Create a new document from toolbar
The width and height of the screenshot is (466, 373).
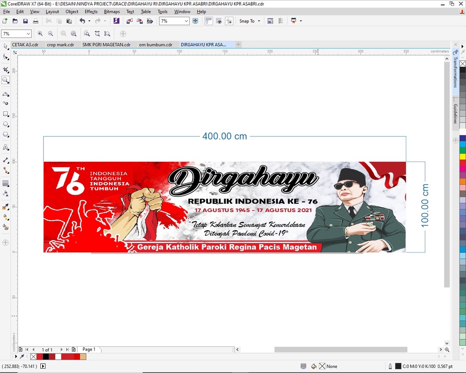point(5,21)
